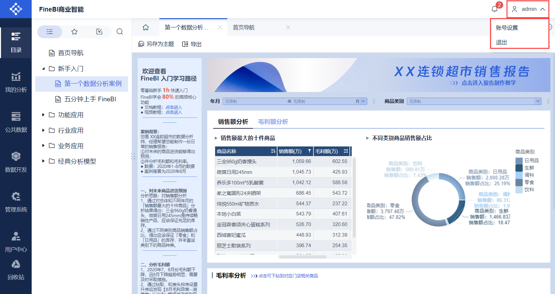Click 日用品 legend color swatch
The width and height of the screenshot is (555, 294).
(x=519, y=161)
